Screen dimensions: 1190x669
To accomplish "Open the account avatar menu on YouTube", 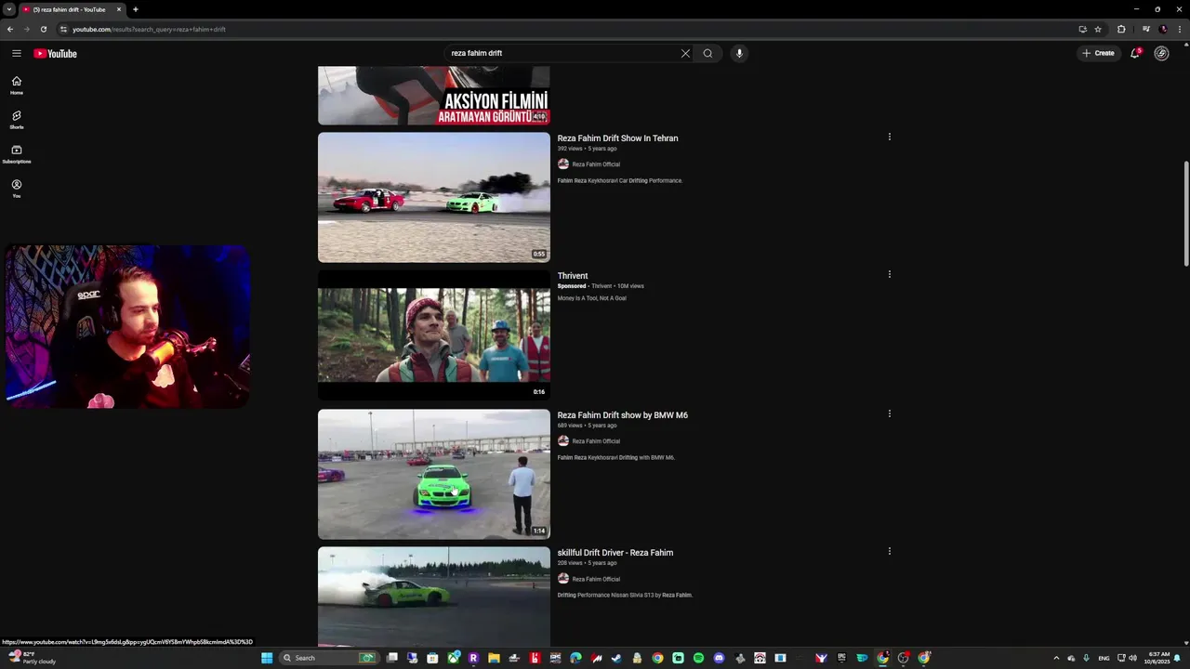I will pos(1161,53).
